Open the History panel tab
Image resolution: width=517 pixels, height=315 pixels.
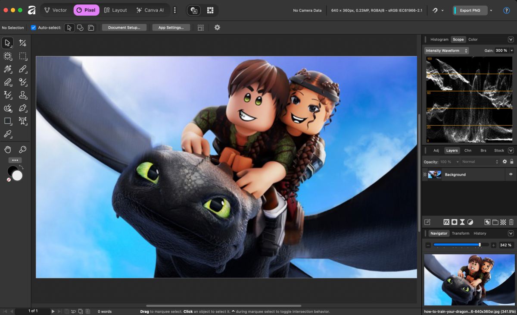[480, 233]
